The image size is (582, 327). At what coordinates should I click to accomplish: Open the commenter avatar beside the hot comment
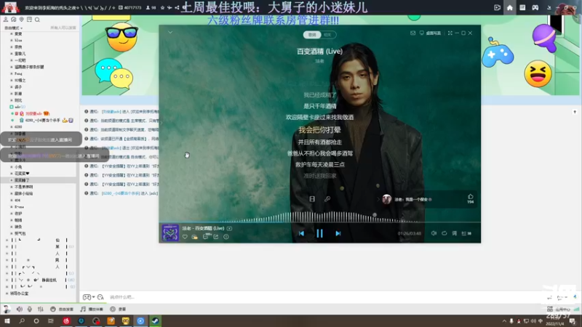[387, 199]
